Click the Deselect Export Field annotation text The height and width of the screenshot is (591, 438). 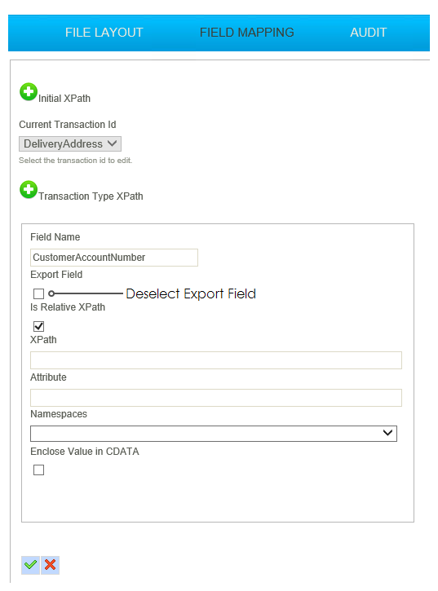click(191, 293)
